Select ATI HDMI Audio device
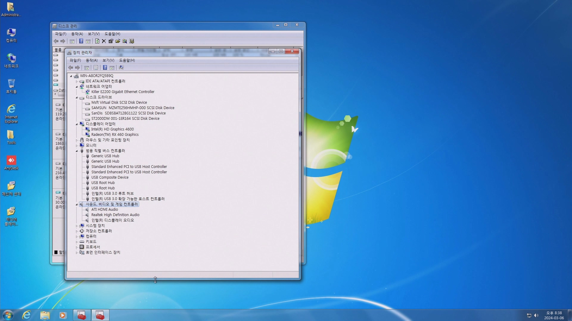The height and width of the screenshot is (321, 572). (x=105, y=210)
